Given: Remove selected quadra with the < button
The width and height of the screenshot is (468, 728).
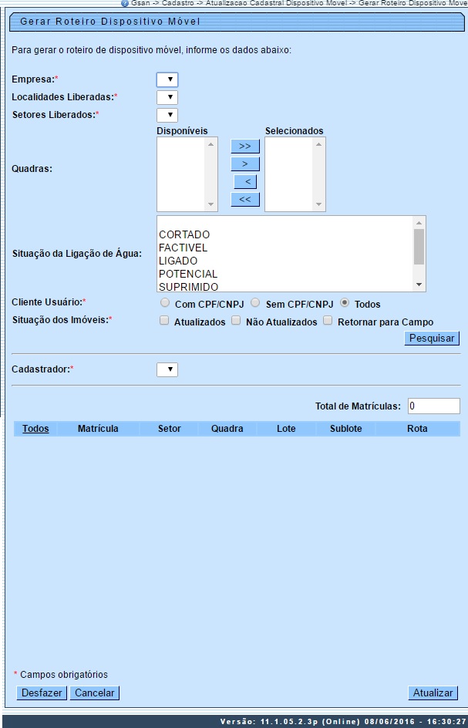Looking at the screenshot, I should point(246,181).
